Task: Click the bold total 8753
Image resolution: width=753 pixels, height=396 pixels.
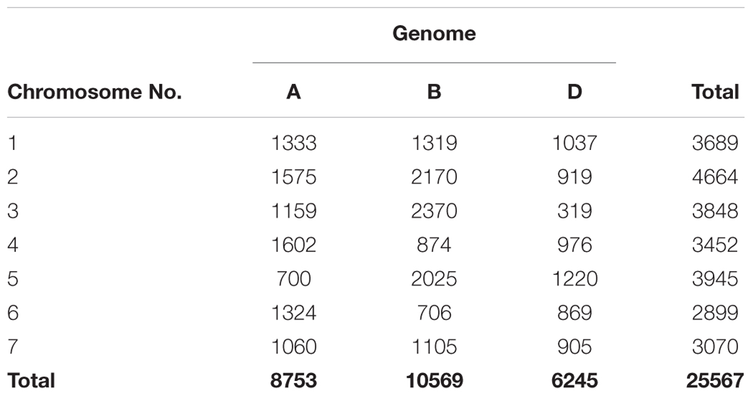Action: coord(294,380)
